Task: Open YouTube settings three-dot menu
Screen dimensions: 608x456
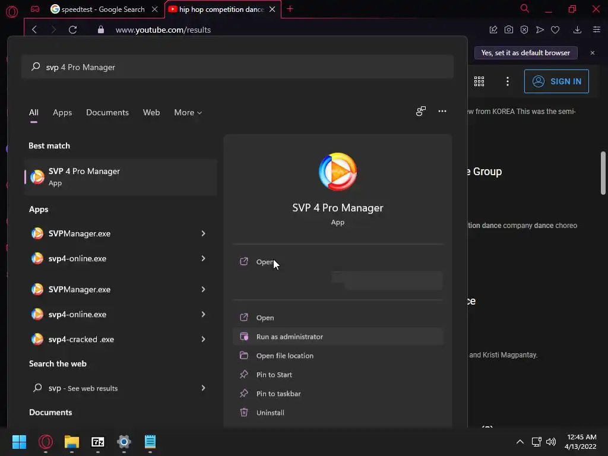Action: point(508,81)
